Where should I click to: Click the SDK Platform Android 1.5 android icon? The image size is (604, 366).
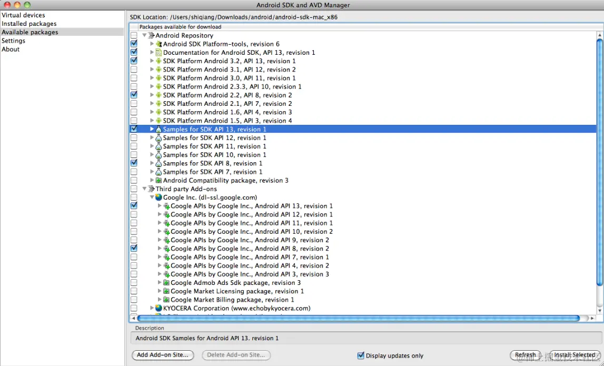click(x=159, y=121)
